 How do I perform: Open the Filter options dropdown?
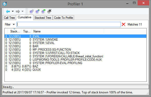tap(14, 24)
